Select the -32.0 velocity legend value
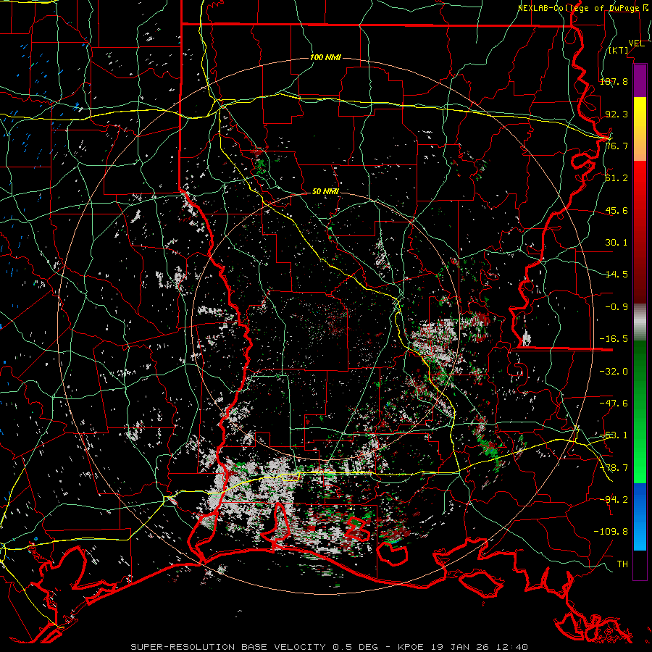This screenshot has width=652, height=652. coord(614,372)
